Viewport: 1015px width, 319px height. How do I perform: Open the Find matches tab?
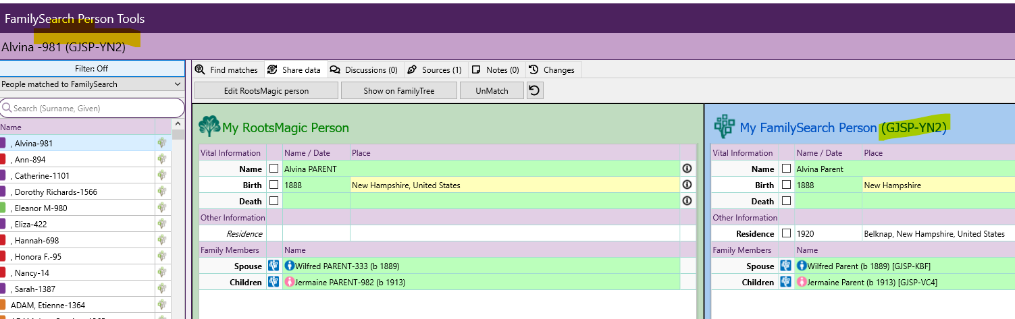coord(227,69)
